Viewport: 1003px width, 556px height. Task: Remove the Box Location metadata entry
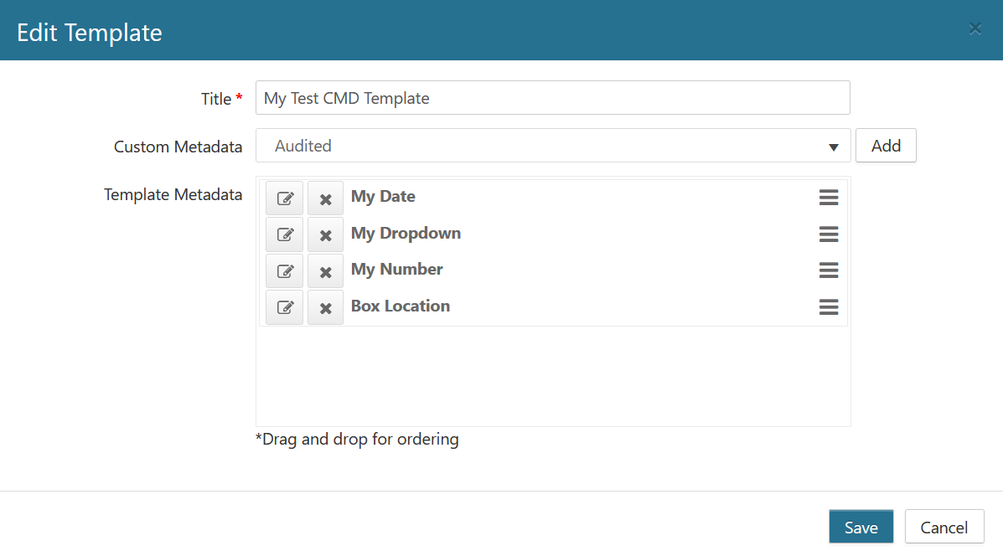[x=325, y=307]
